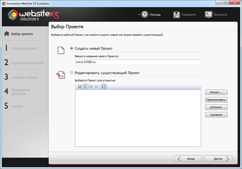
Task: Toggle the sort order icon in list toolbar
Action: coord(104,87)
